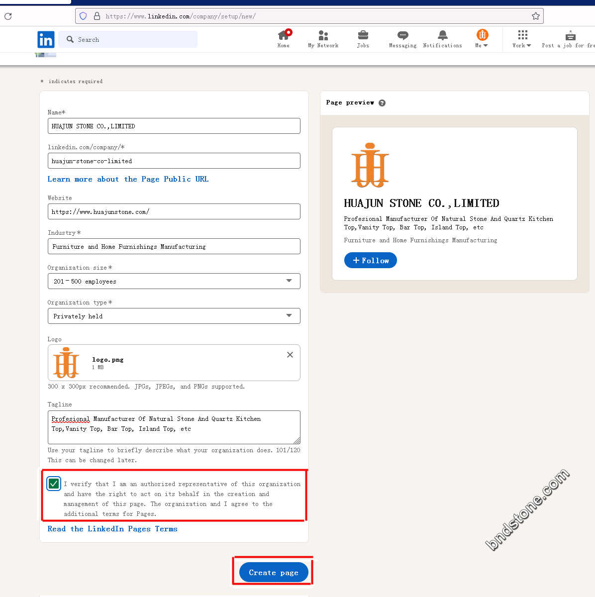Screen dimensions: 595x597
Task: Open Messaging
Action: pyautogui.click(x=403, y=39)
